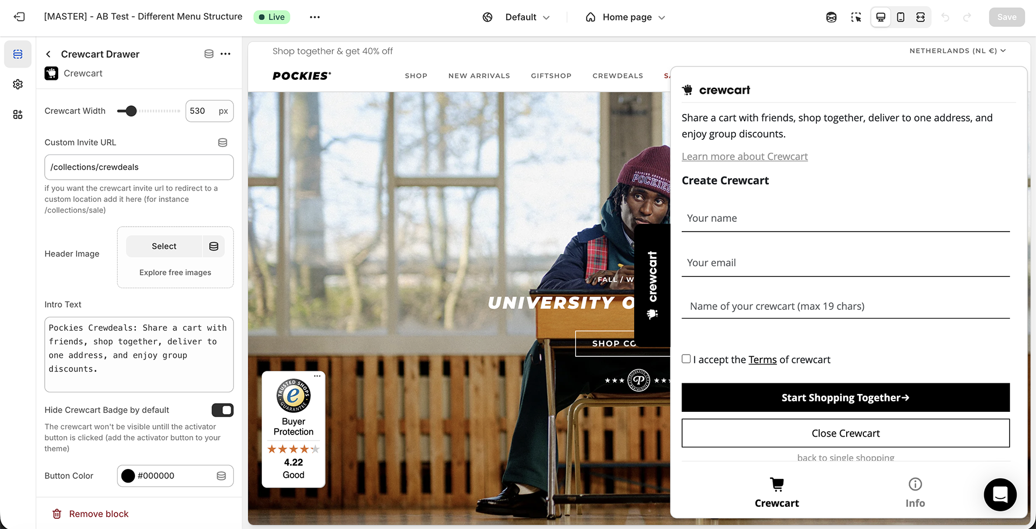The height and width of the screenshot is (529, 1036).
Task: Toggle Hide Crewcart Badge by default
Action: pyautogui.click(x=222, y=410)
